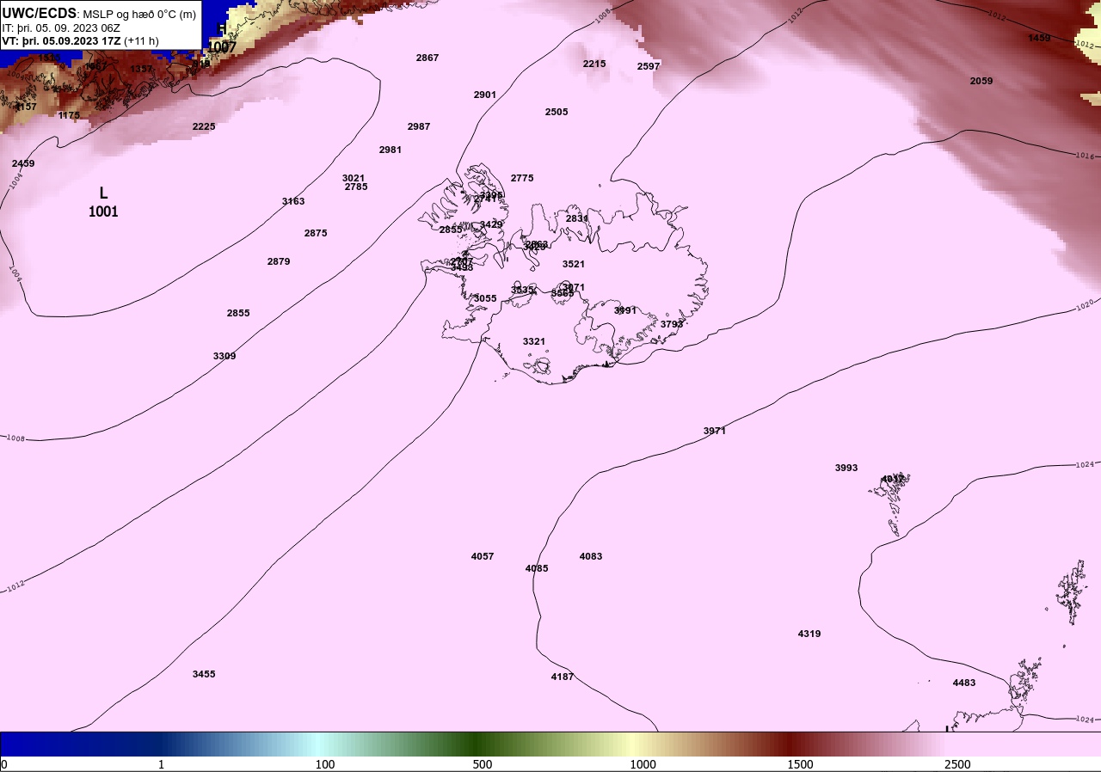This screenshot has width=1101, height=772.
Task: Click the value 4057
Action: tap(483, 556)
